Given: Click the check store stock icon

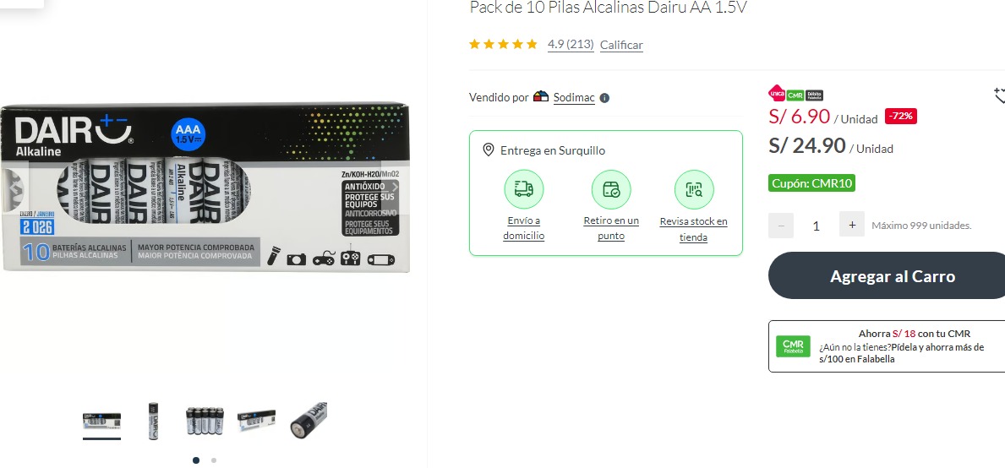Looking at the screenshot, I should pyautogui.click(x=694, y=189).
